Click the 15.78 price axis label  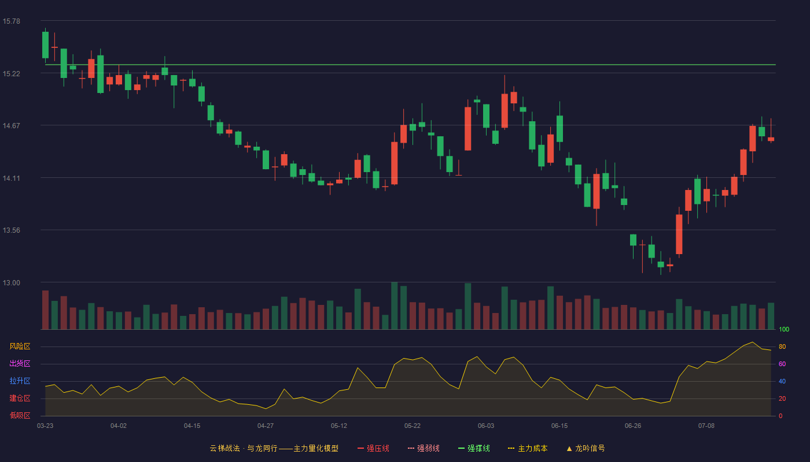click(x=11, y=21)
